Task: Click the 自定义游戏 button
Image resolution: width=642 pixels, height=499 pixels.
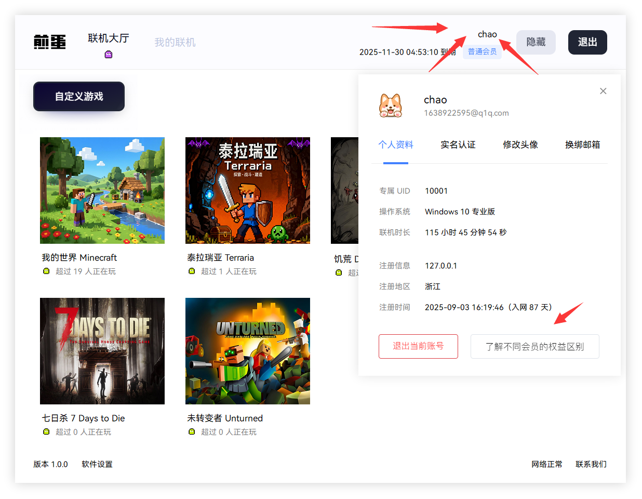Action: point(79,97)
